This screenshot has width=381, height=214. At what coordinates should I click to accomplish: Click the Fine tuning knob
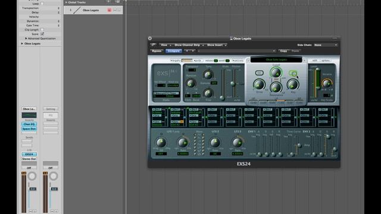click(208, 93)
